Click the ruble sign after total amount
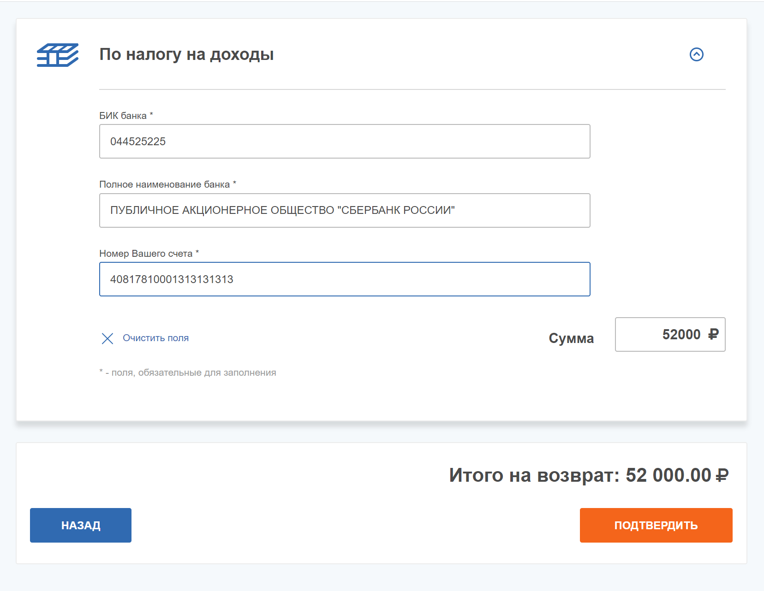This screenshot has width=764, height=591. [x=722, y=475]
